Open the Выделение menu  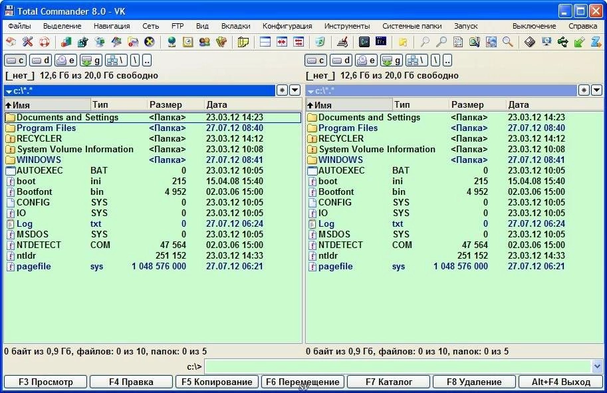coord(62,26)
